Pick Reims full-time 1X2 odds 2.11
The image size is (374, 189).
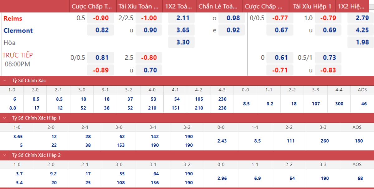click(183, 18)
